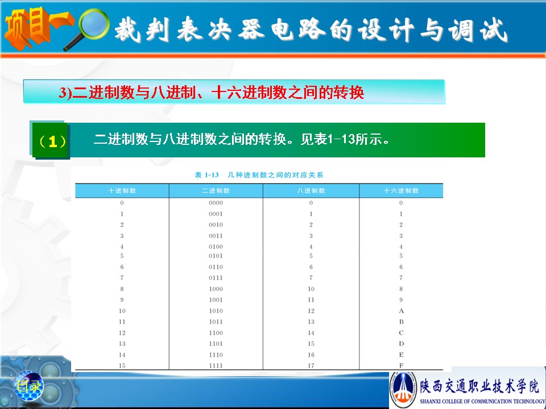Viewport: 546px width, 409px height.
Task: Click binary value 1000 in the table
Action: [x=216, y=289]
